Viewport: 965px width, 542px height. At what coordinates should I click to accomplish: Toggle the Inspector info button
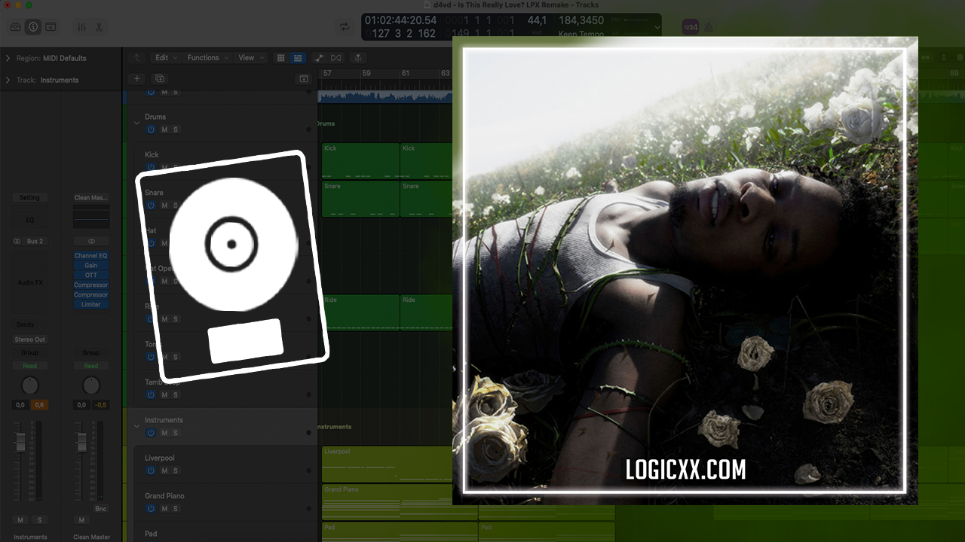(x=33, y=26)
